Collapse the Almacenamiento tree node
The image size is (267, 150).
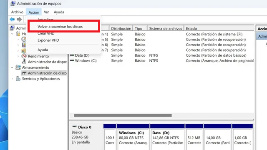pos(12,67)
